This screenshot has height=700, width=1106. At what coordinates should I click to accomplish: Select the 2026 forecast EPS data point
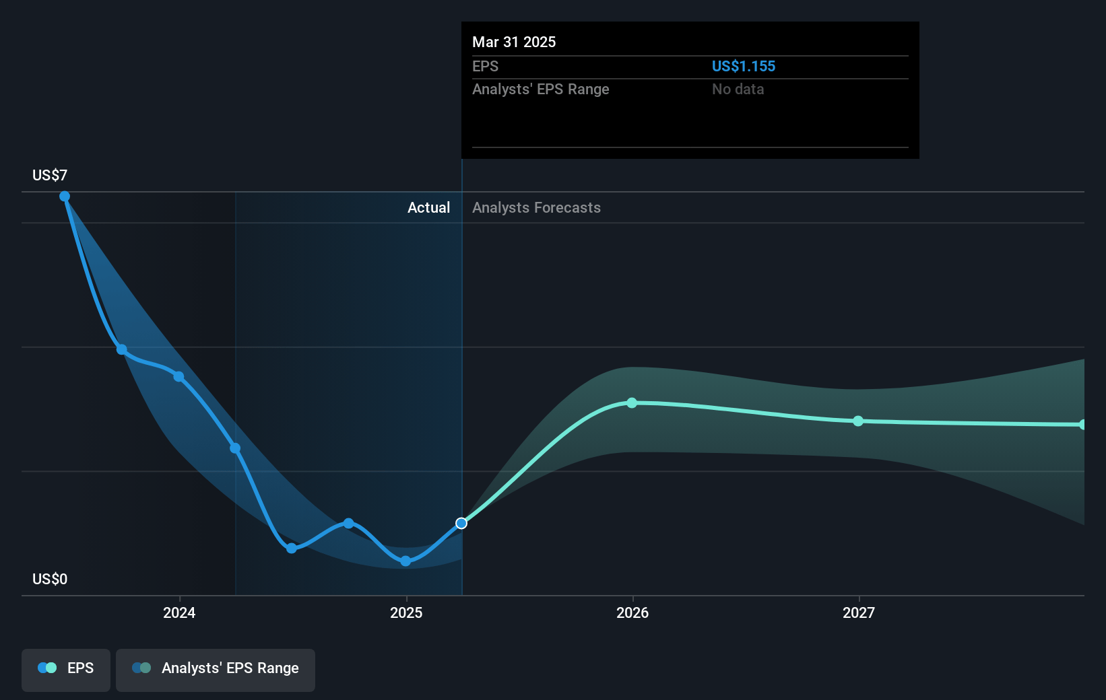click(x=632, y=403)
